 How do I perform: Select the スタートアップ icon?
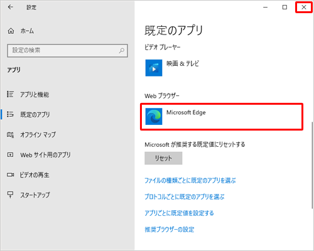click(10, 195)
